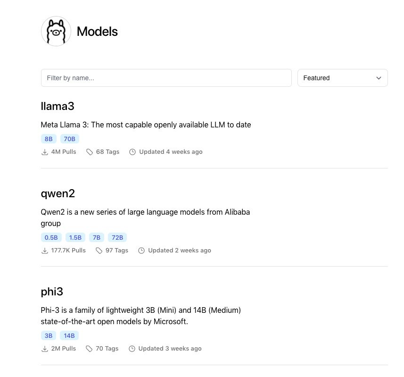The image size is (404, 377).
Task: Select the 0.5B size tag on qwen2
Action: [51, 237]
